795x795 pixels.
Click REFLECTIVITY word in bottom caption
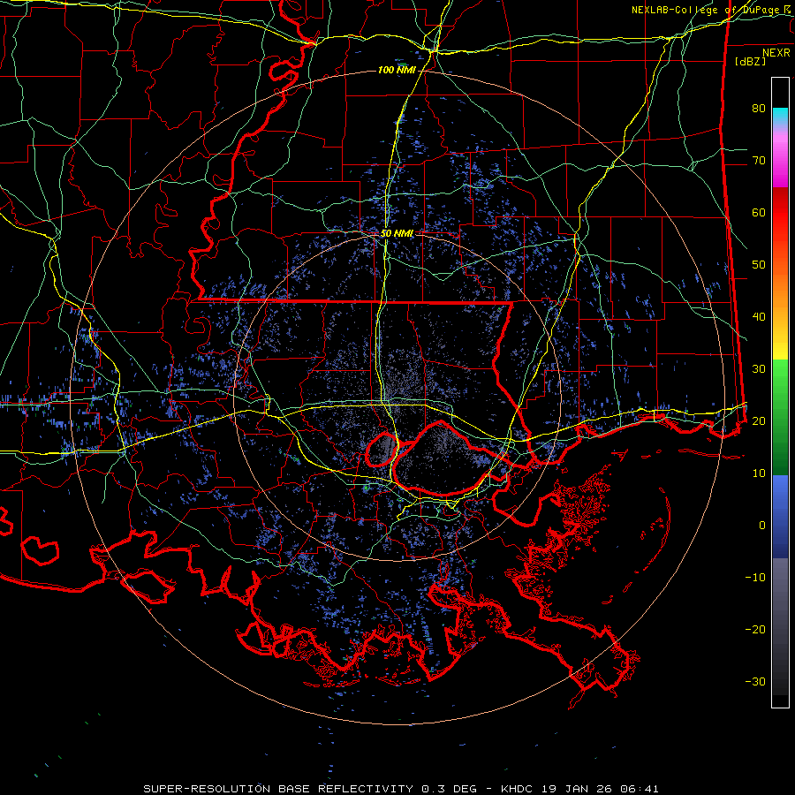coord(366,789)
